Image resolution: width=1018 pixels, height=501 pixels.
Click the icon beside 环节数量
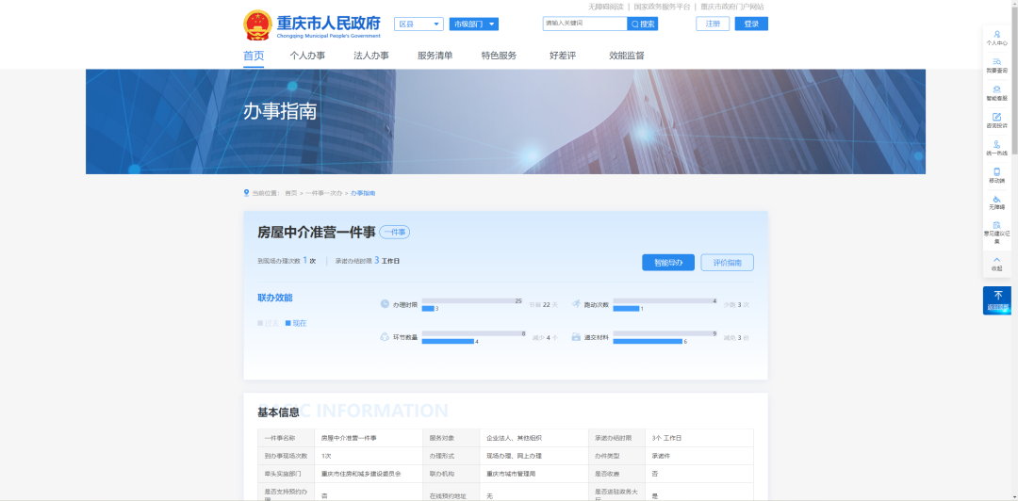click(x=385, y=337)
